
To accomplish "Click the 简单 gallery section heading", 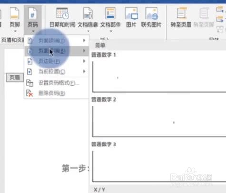I will [x=100, y=45].
